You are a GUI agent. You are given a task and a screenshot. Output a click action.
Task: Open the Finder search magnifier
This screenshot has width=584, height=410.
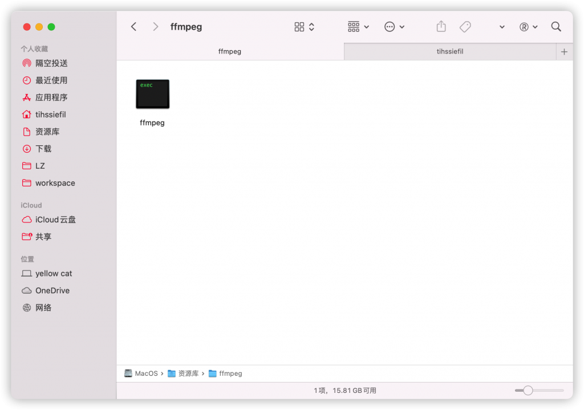(x=556, y=27)
